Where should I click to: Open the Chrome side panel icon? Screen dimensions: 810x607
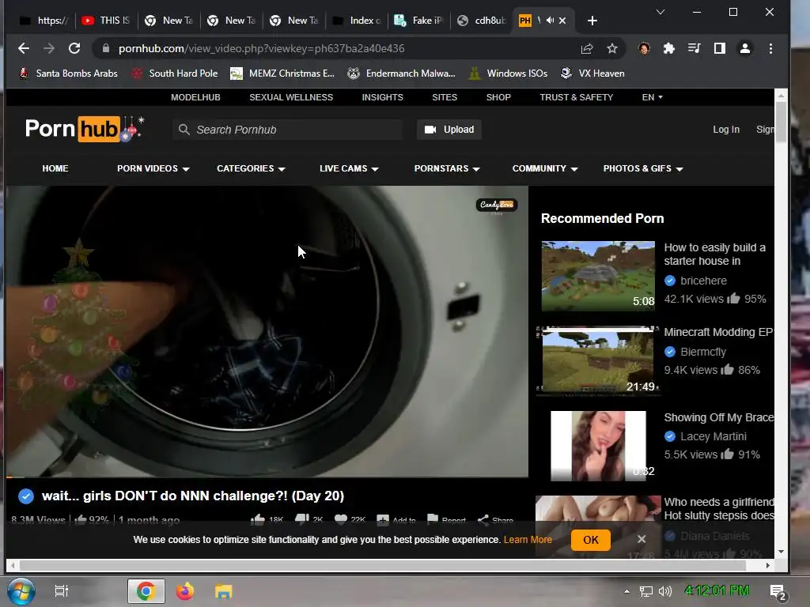click(720, 48)
